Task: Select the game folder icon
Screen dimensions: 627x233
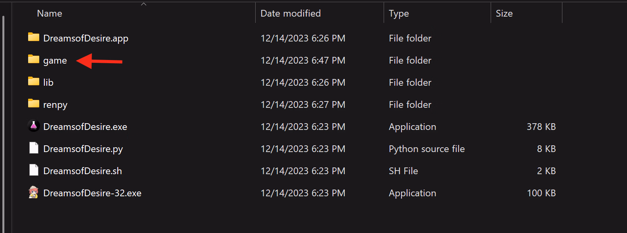Action: pos(34,60)
